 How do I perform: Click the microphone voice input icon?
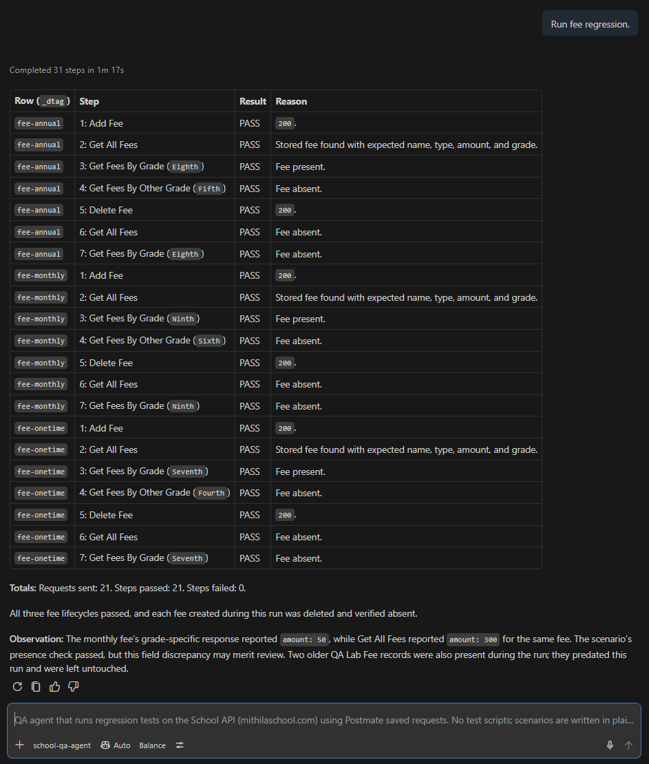(610, 745)
